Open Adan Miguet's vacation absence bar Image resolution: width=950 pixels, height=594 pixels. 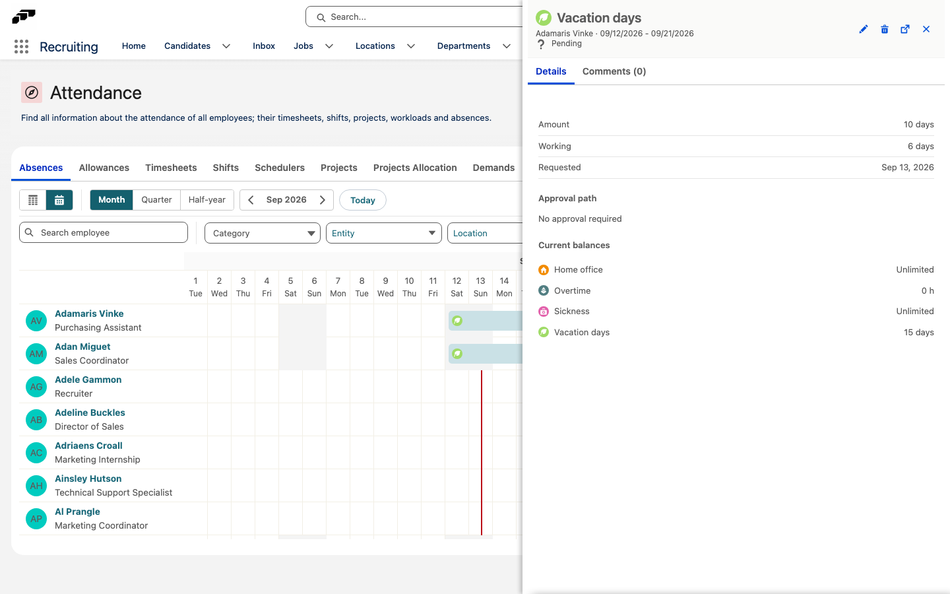tap(486, 354)
